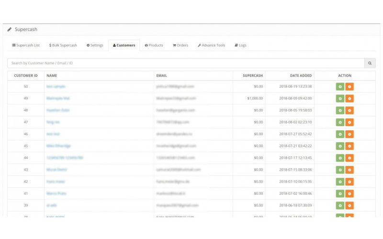Viewport: 383px width, 239px height.
Task: Click the ACTION column header
Action: (345, 76)
